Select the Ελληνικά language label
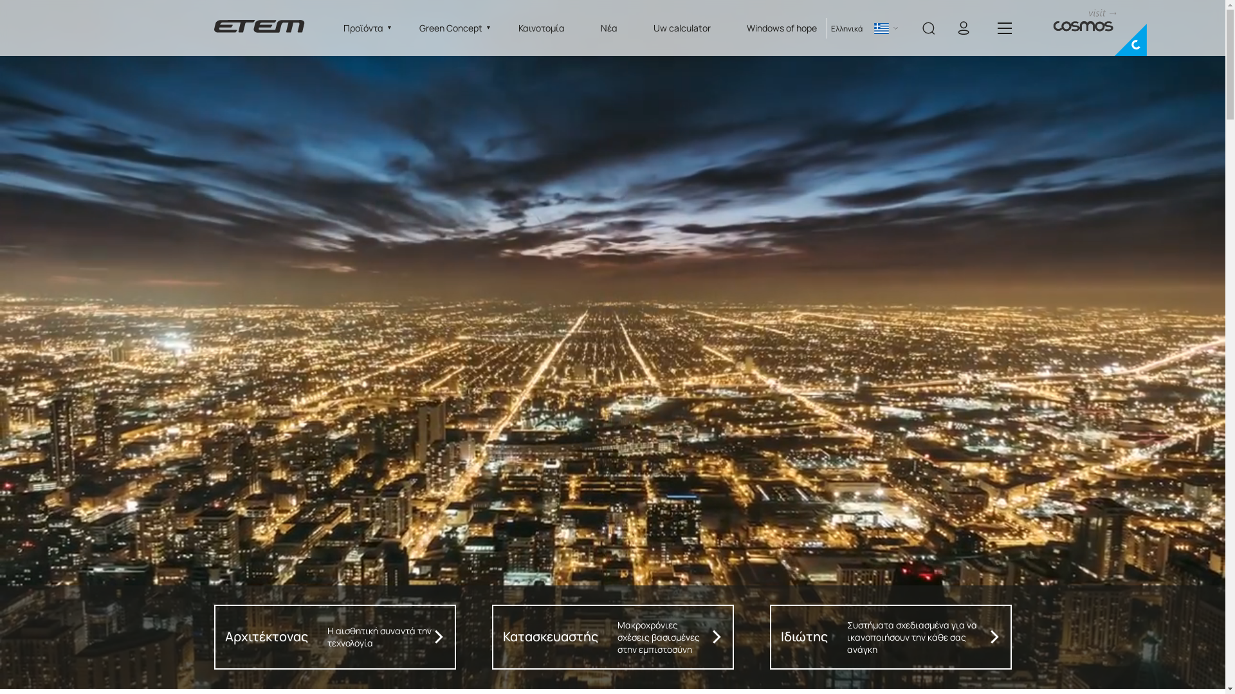Screen dimensions: 1235x694 click(846, 28)
